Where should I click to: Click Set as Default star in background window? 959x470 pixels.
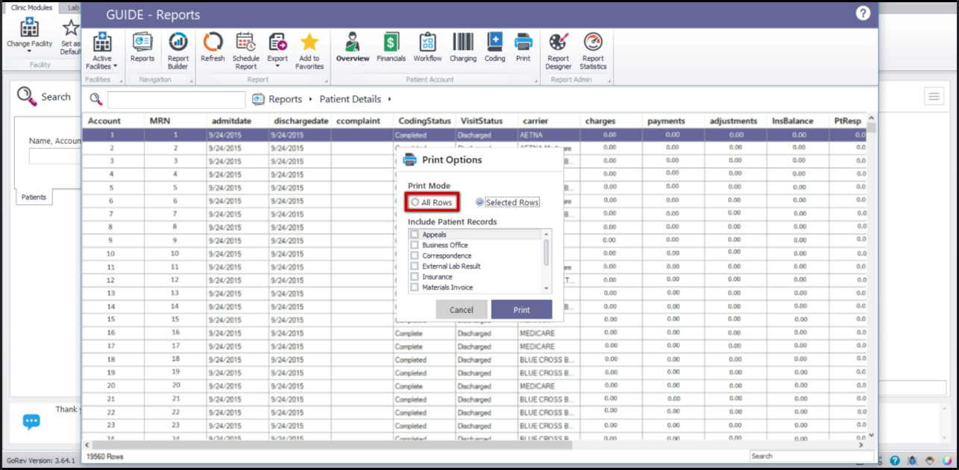70,36
